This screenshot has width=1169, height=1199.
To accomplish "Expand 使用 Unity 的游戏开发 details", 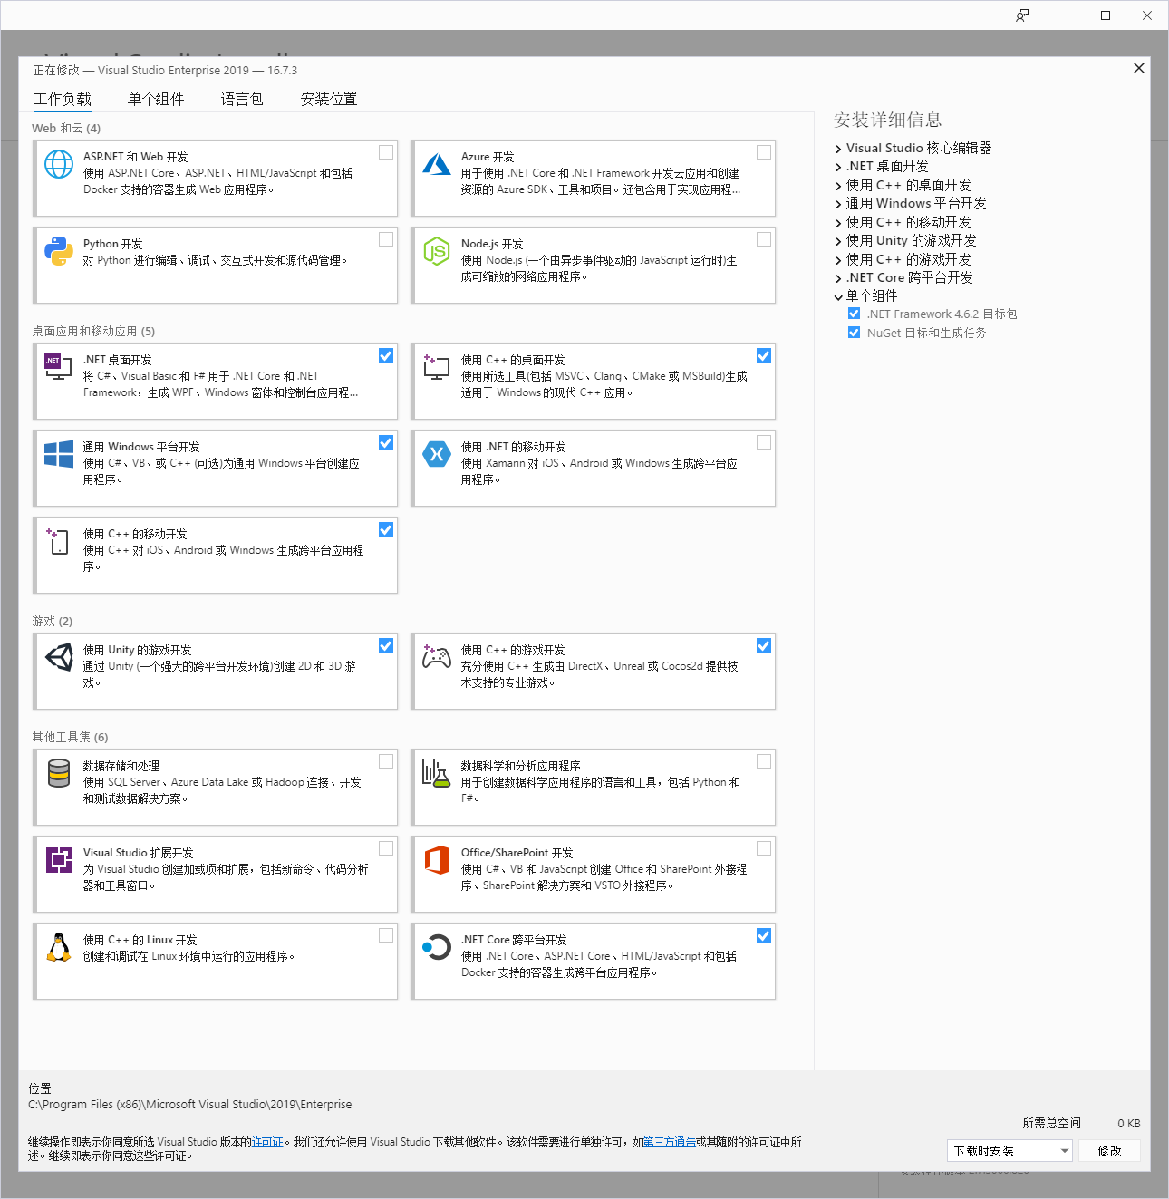I will pos(838,241).
